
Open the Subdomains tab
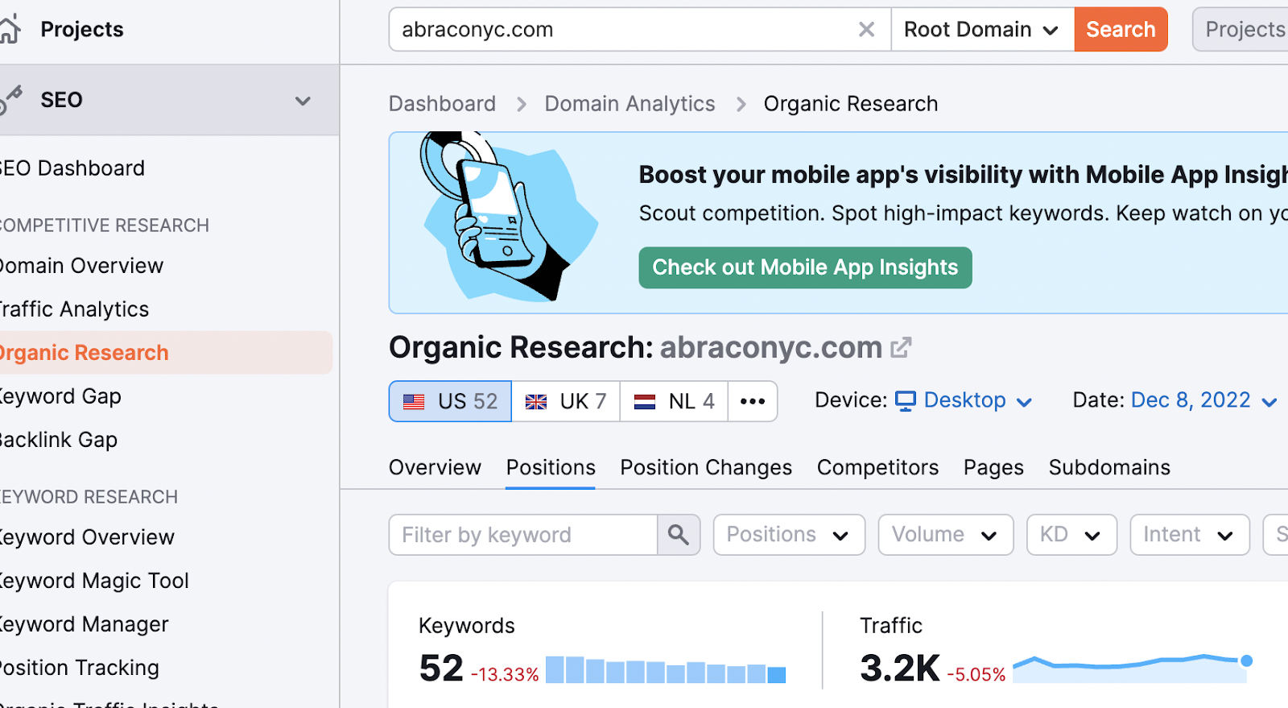click(1109, 468)
